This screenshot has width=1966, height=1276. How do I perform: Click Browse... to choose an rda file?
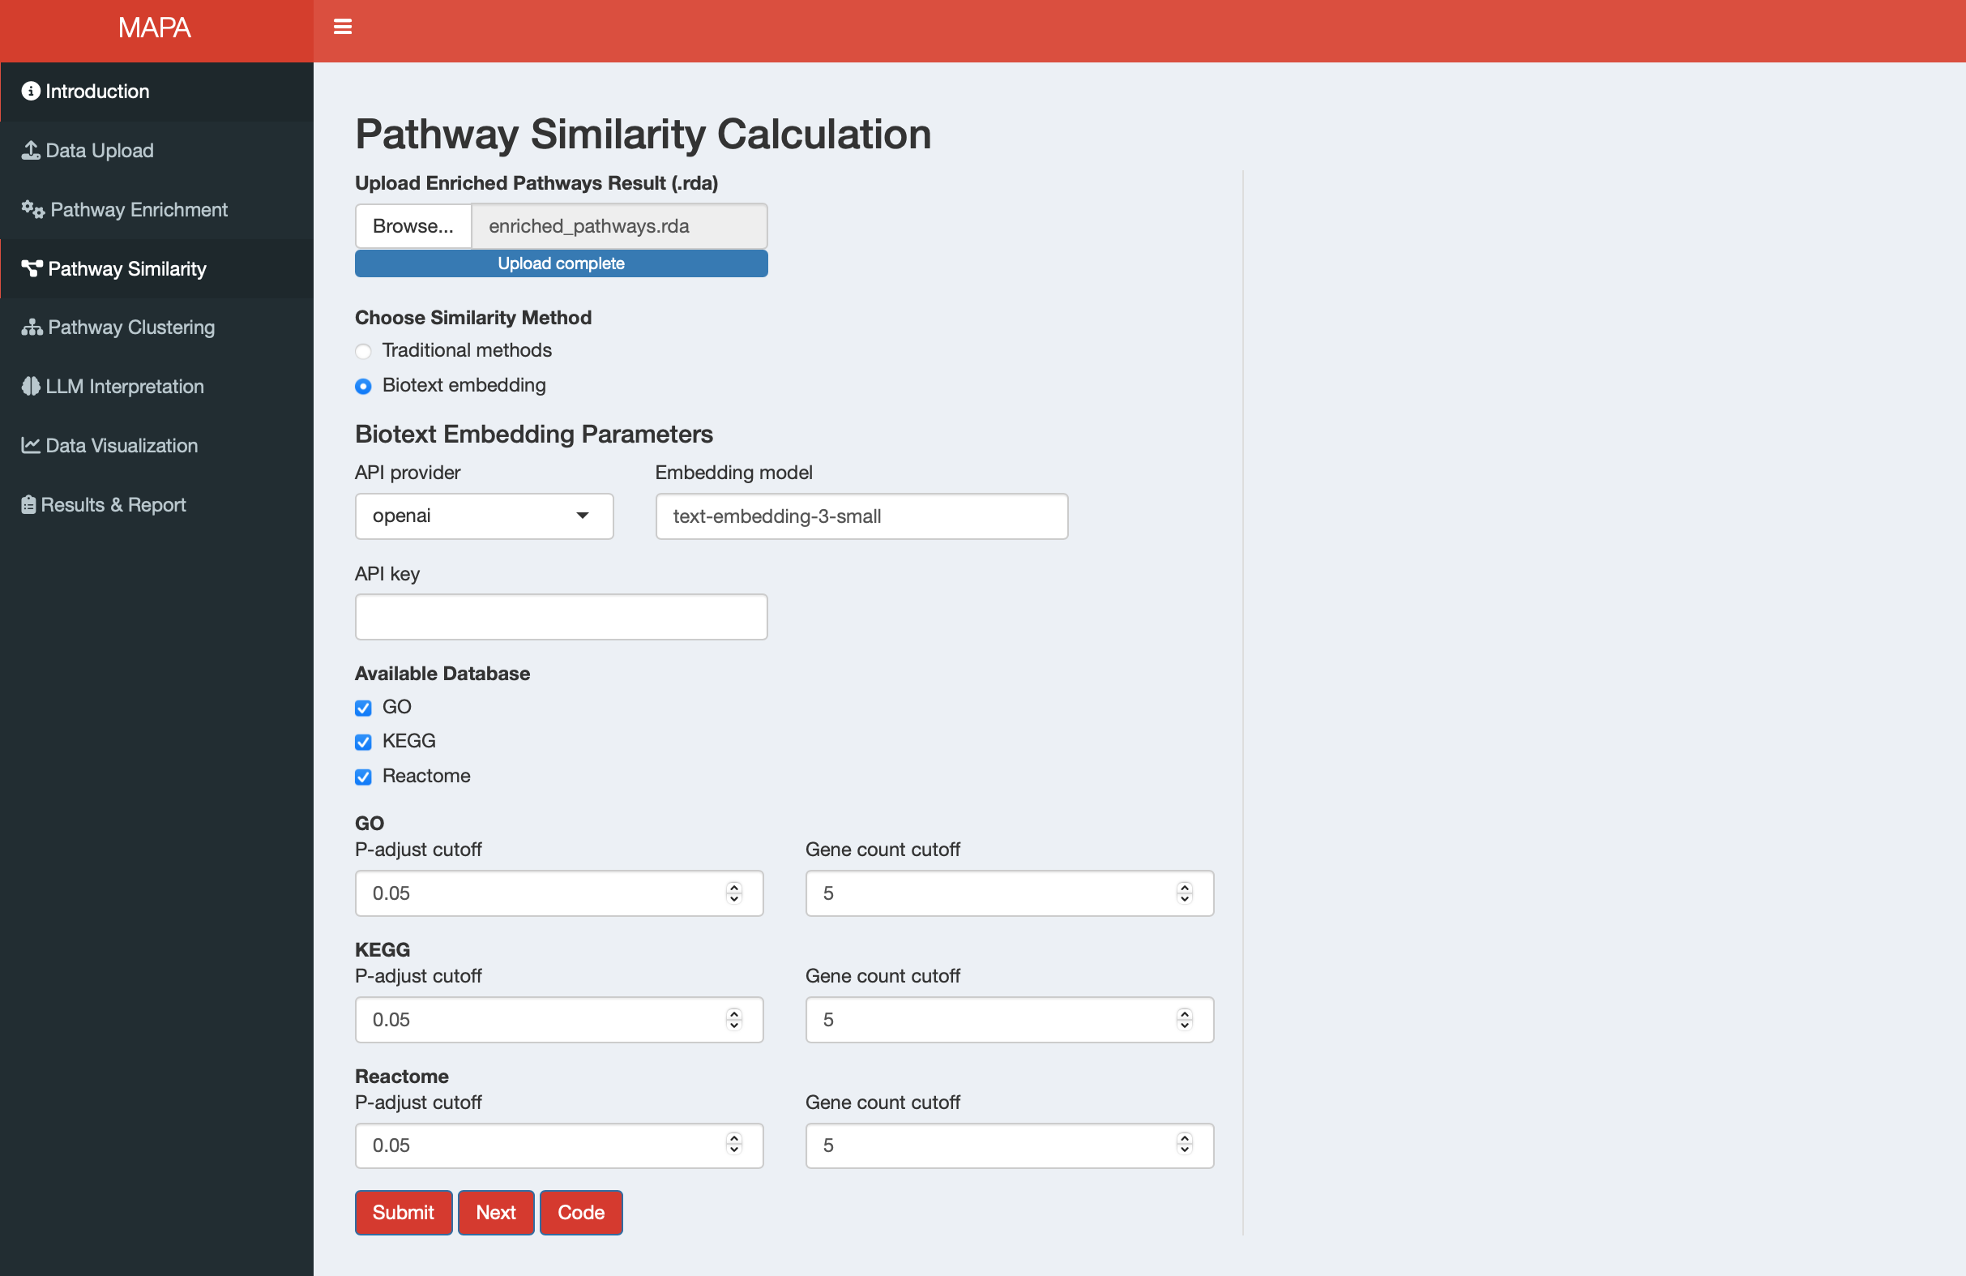point(413,226)
